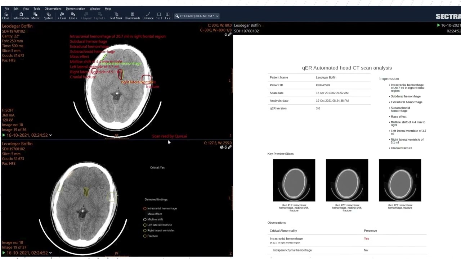The image size is (461, 259).
Task: Click the 'Impression' heading in report
Action: [389, 78]
